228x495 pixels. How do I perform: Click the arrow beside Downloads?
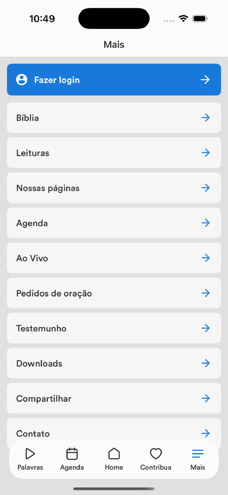(x=206, y=363)
